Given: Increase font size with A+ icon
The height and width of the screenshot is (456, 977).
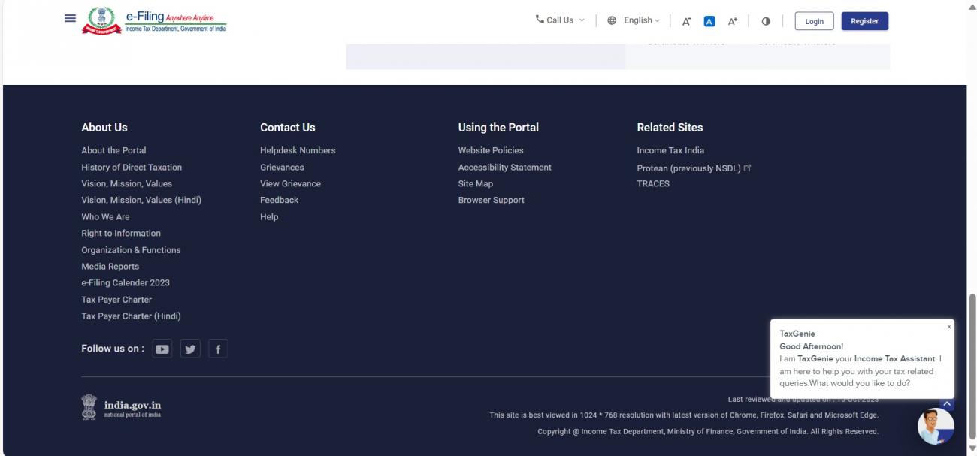Looking at the screenshot, I should (730, 21).
